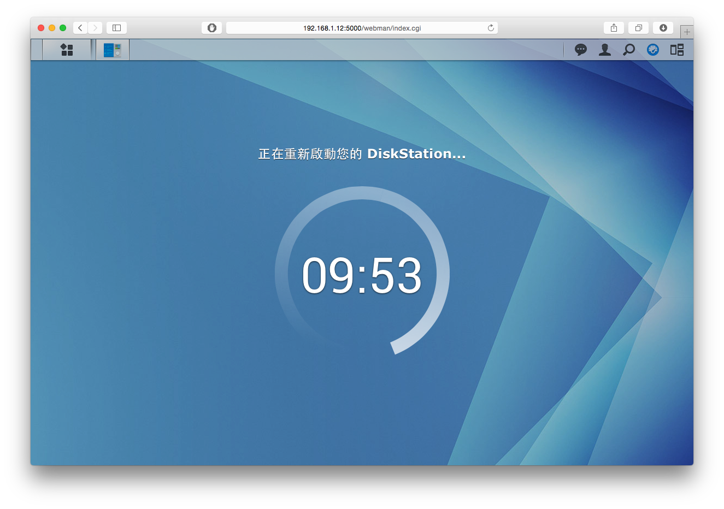The image size is (724, 509).
Task: Show all tabs overview button
Action: 638,28
